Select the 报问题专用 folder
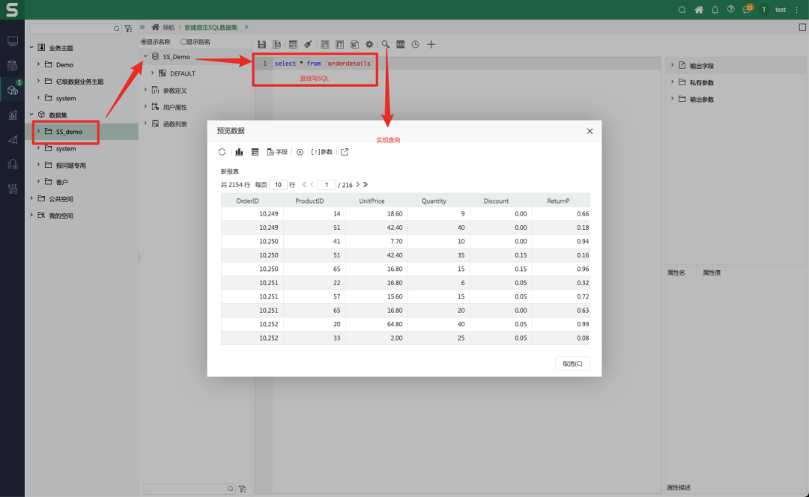Screen dimensions: 809x497 tap(70, 165)
